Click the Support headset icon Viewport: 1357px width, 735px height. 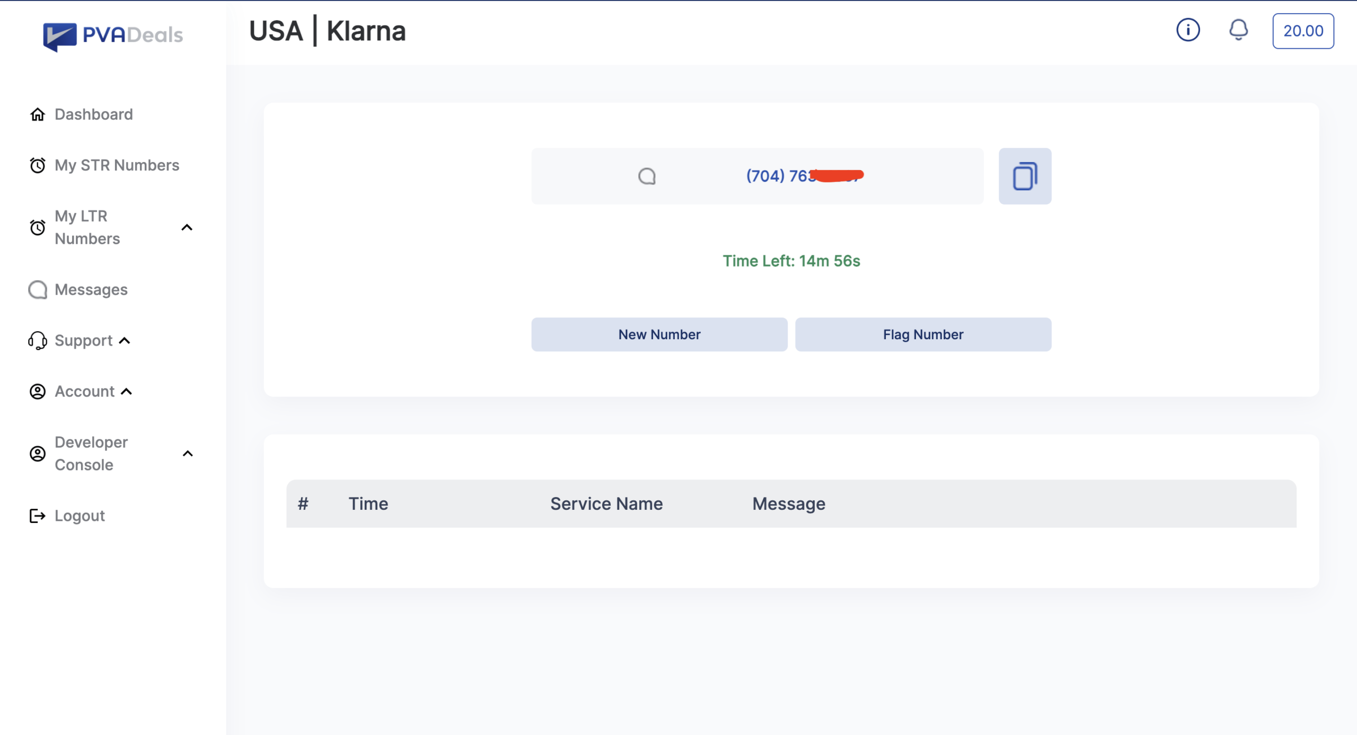(36, 340)
